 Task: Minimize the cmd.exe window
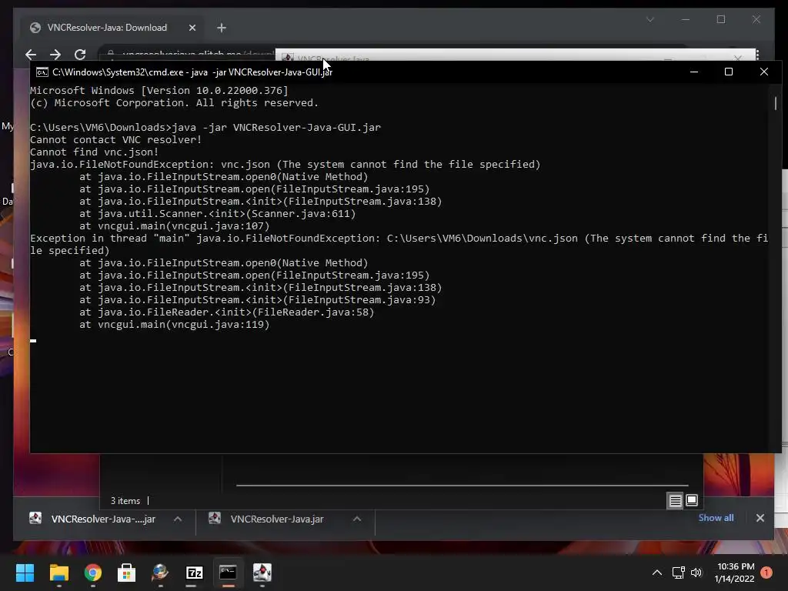pos(694,72)
